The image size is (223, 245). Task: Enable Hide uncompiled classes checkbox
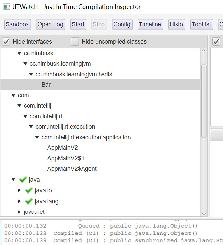[75, 42]
